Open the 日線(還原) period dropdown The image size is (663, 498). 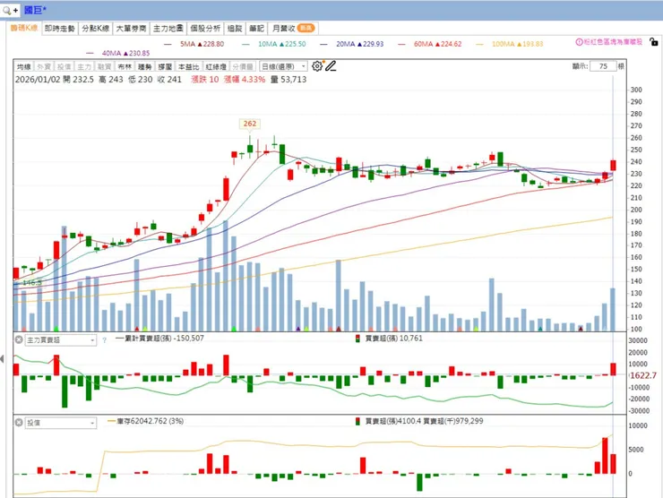point(283,66)
